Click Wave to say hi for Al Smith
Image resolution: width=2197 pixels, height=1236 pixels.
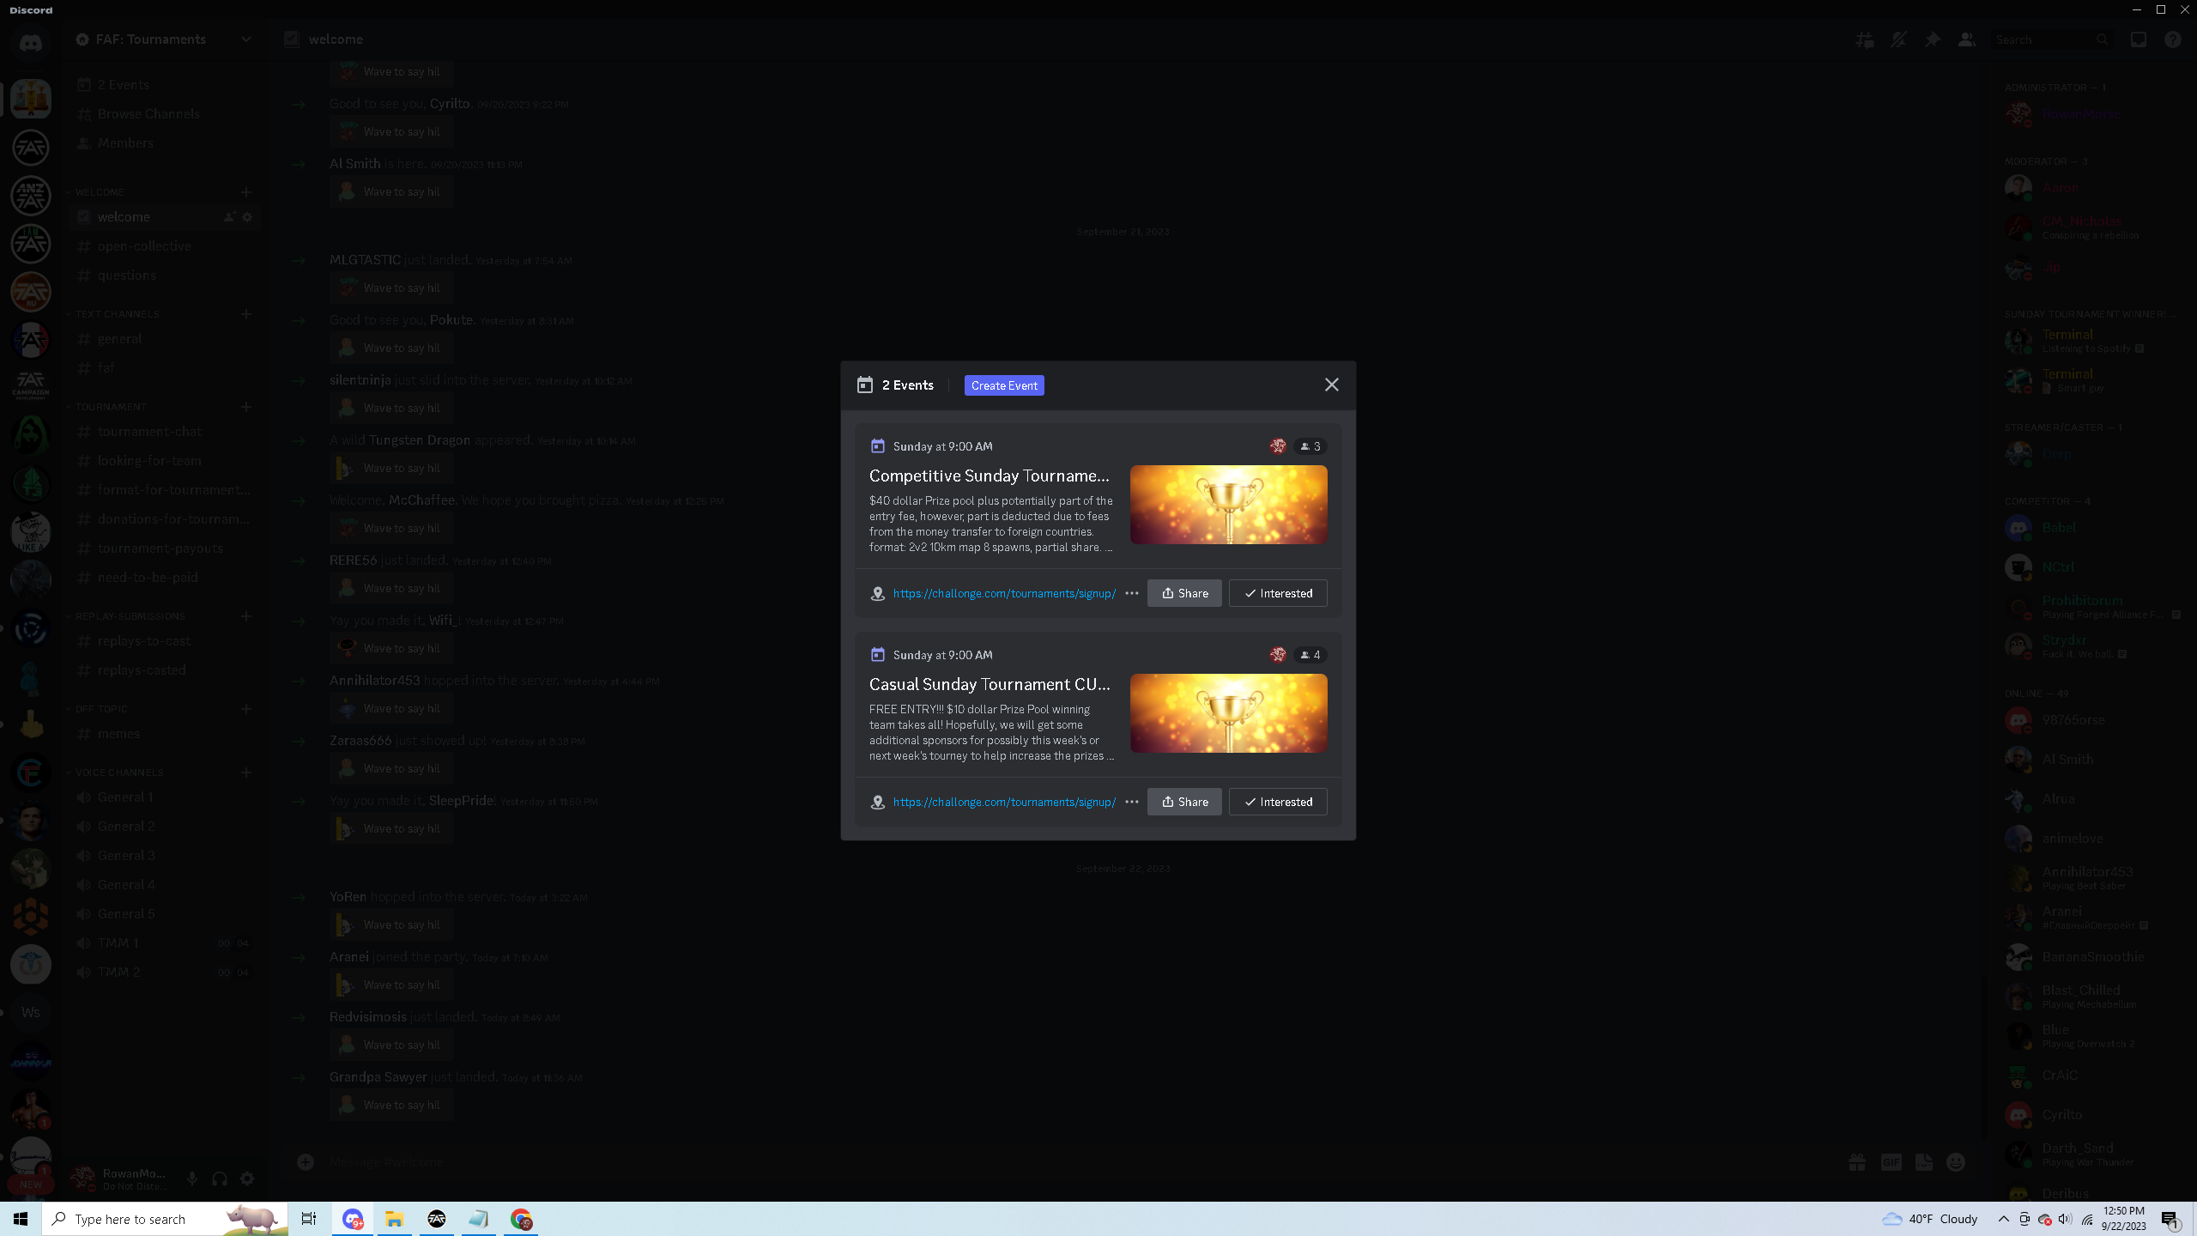pos(391,192)
